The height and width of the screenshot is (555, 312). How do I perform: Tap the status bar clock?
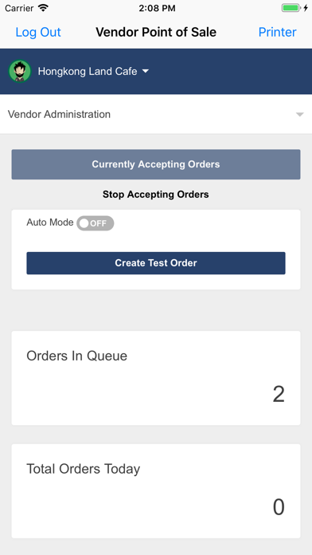click(x=157, y=8)
